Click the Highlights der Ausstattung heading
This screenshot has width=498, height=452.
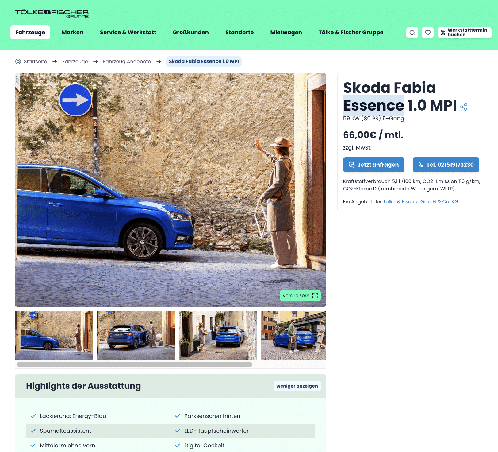(x=83, y=386)
